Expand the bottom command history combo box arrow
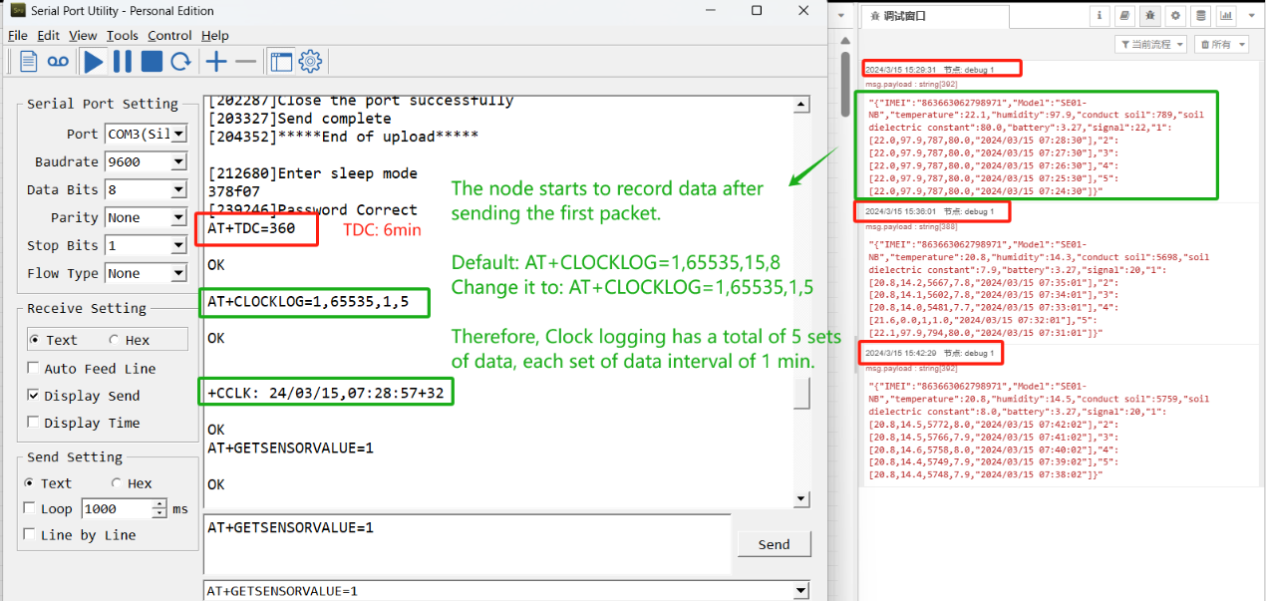 [799, 591]
